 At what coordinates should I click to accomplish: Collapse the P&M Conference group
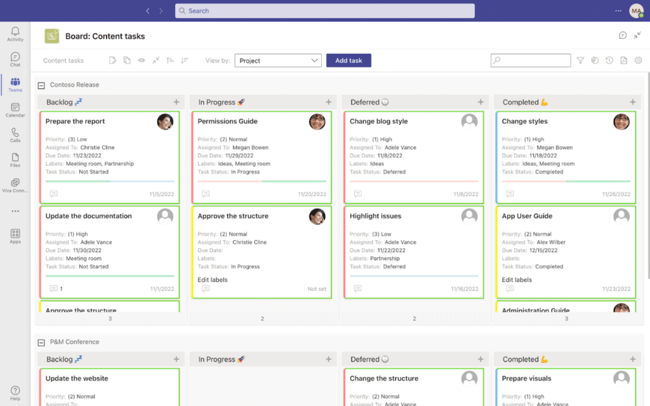[41, 343]
